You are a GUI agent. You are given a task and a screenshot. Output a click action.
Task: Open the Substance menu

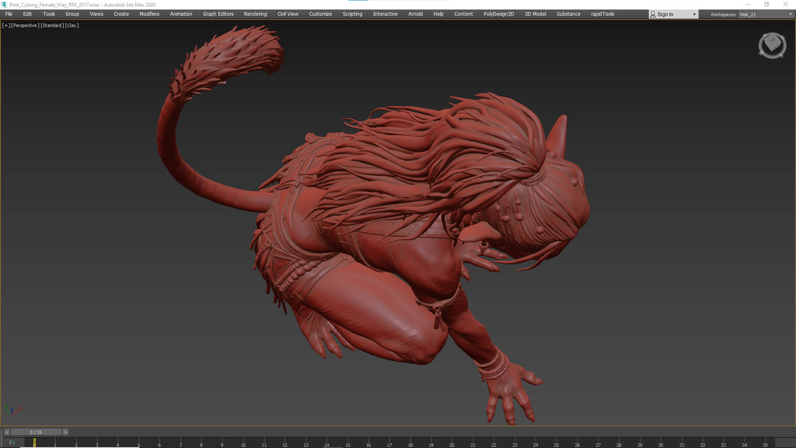pyautogui.click(x=568, y=14)
